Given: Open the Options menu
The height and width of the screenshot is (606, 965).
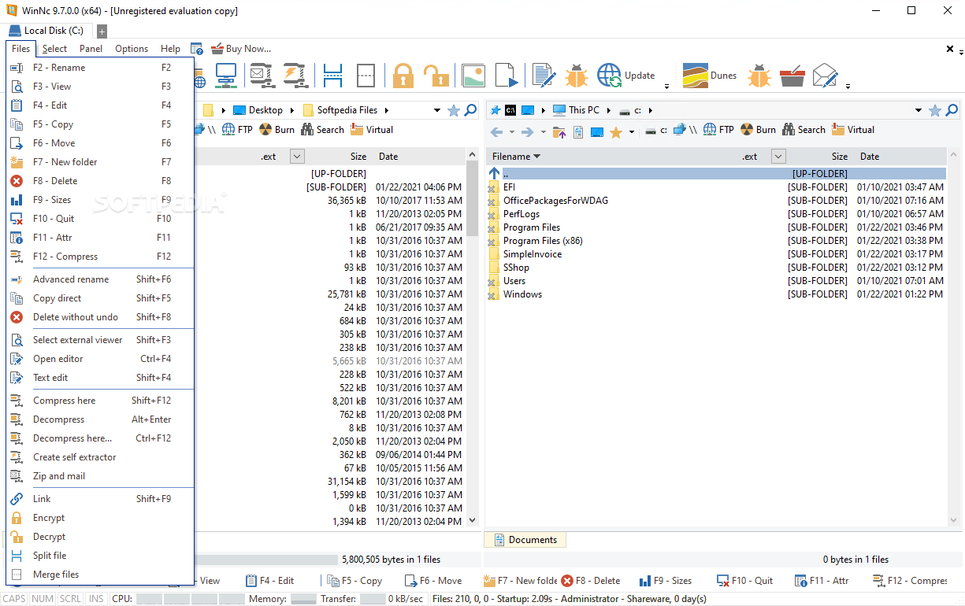Looking at the screenshot, I should (132, 49).
